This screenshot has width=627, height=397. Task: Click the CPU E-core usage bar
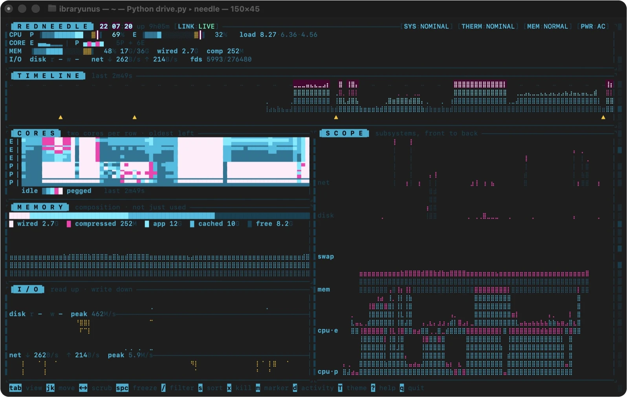174,35
